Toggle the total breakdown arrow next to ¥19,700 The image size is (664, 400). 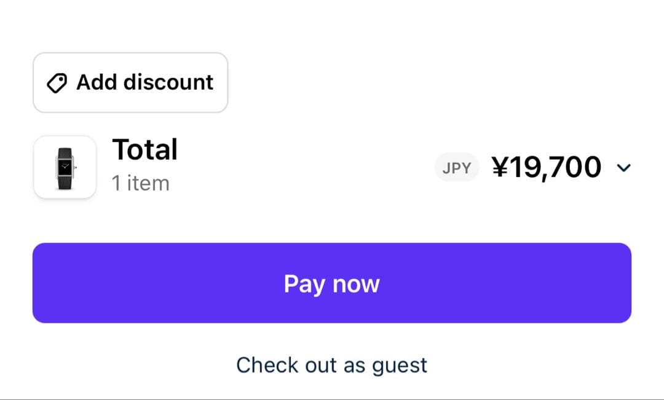point(623,168)
